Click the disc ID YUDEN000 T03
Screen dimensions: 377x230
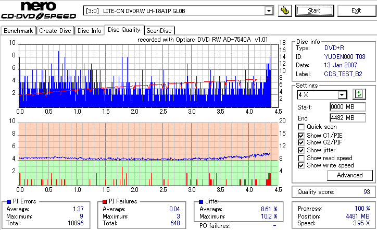345,57
